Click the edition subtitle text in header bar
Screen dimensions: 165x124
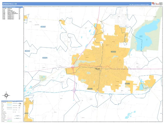(x=139, y=5)
